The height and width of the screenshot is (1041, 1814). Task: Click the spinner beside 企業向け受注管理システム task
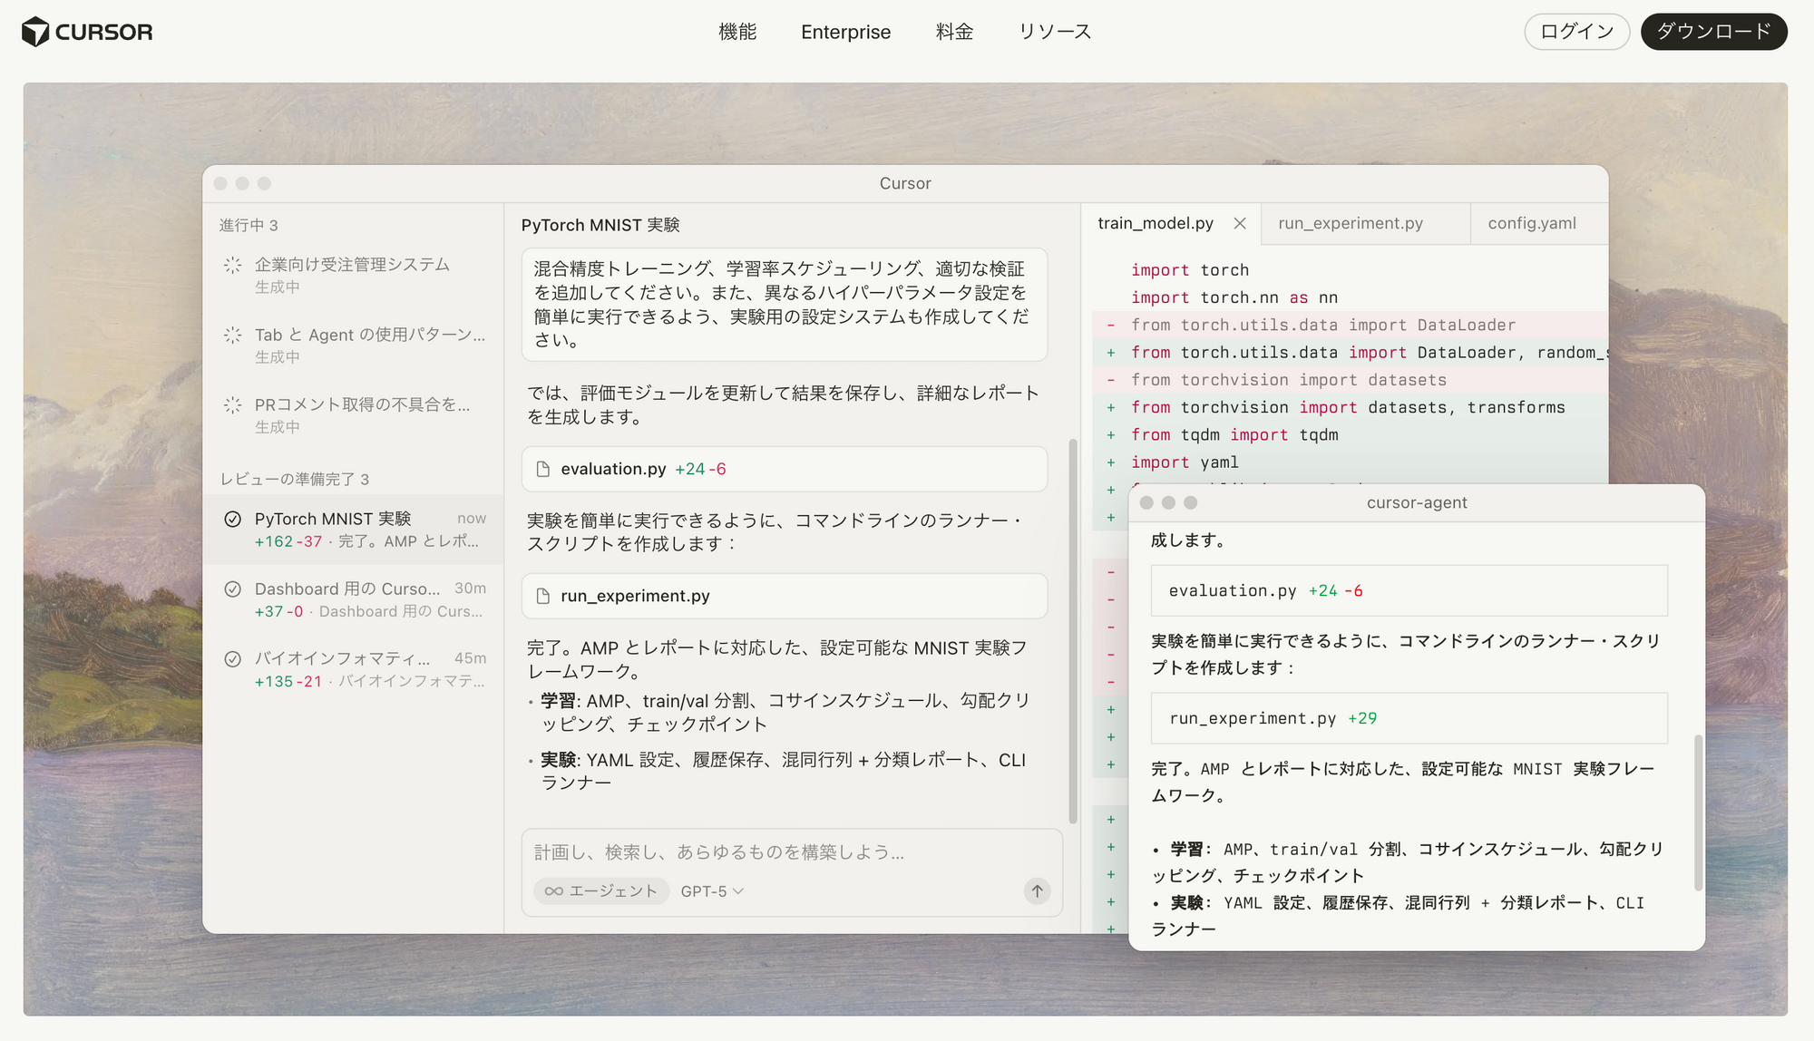click(x=232, y=265)
